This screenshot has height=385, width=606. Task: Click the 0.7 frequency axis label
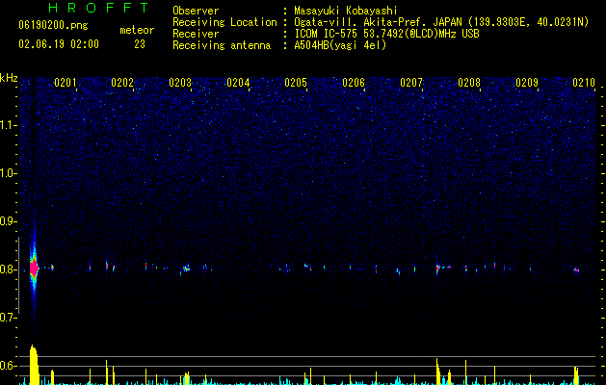click(x=9, y=318)
